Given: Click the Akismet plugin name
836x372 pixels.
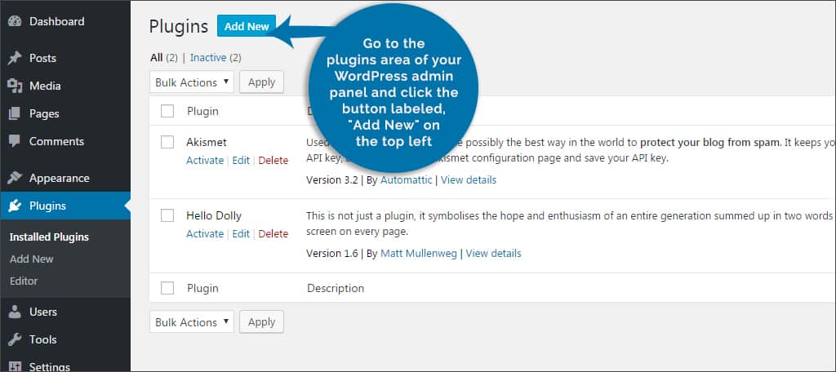Looking at the screenshot, I should 207,142.
